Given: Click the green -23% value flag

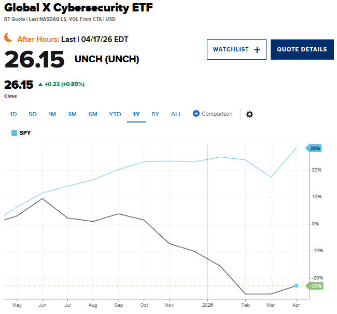Looking at the screenshot, I should tap(315, 286).
